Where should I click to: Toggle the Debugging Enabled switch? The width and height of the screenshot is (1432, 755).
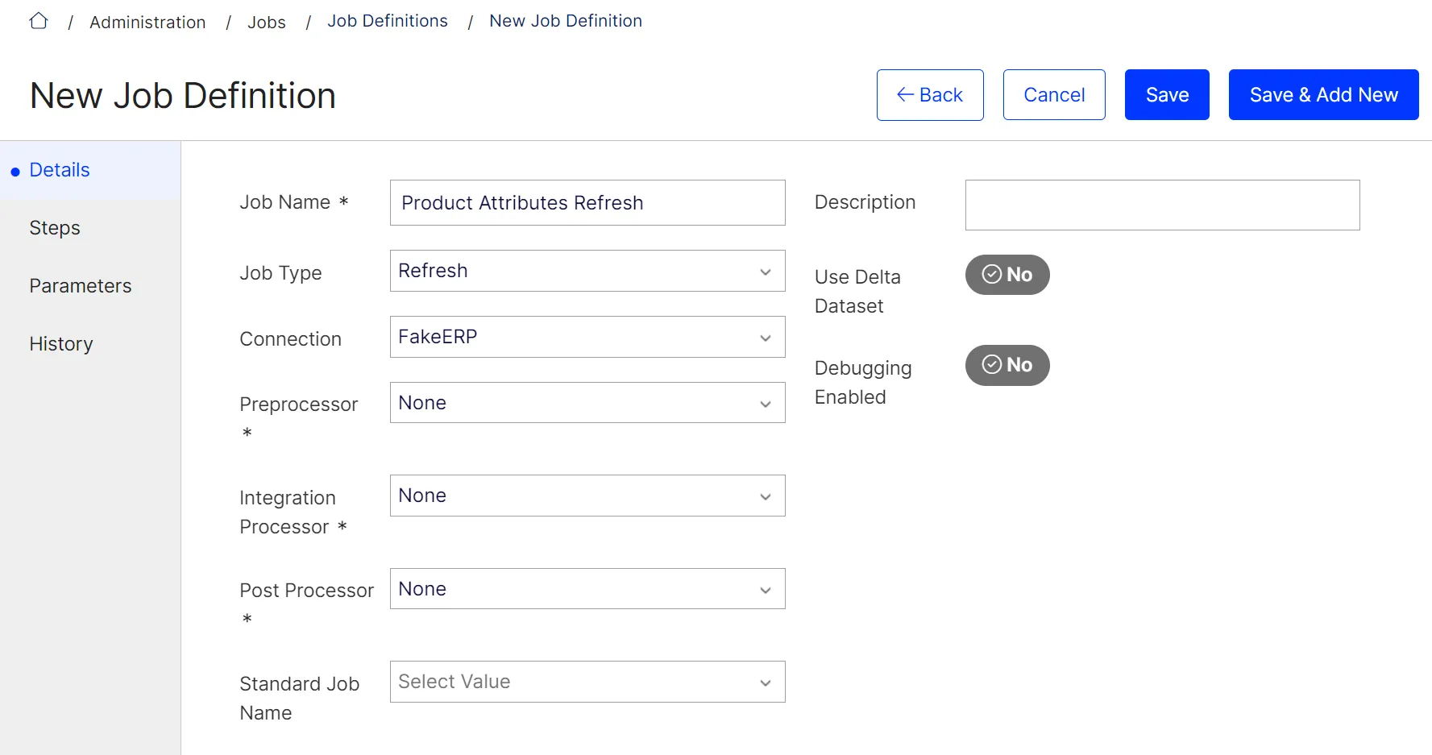[x=1007, y=365]
